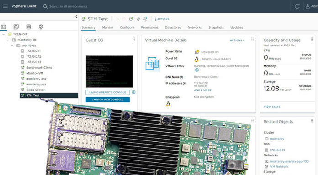318x175 pixels.
Task: Click Virtual Machine Details card drag handle
Action: (252, 39)
